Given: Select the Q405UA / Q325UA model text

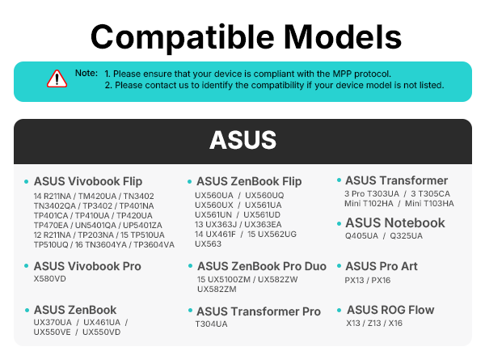Looking at the screenshot, I should coord(384,236).
